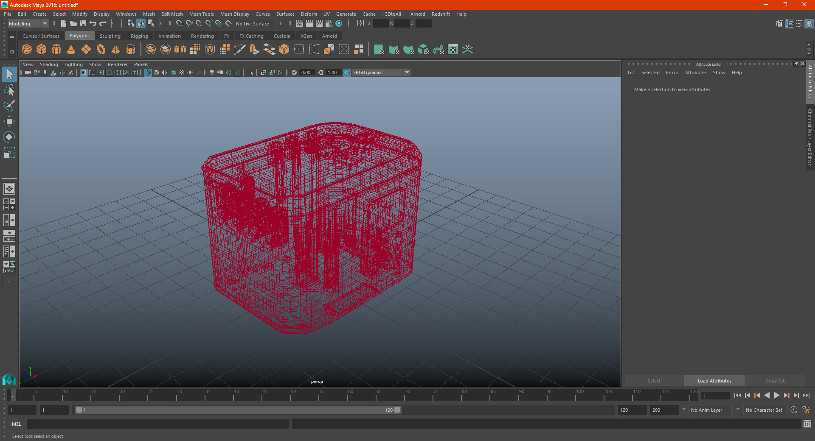Image resolution: width=815 pixels, height=441 pixels.
Task: Create a polygon plane from the shelf
Action: pyautogui.click(x=86, y=50)
